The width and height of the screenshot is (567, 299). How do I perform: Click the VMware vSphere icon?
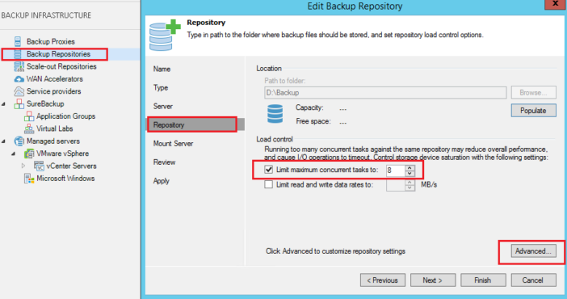coord(29,154)
